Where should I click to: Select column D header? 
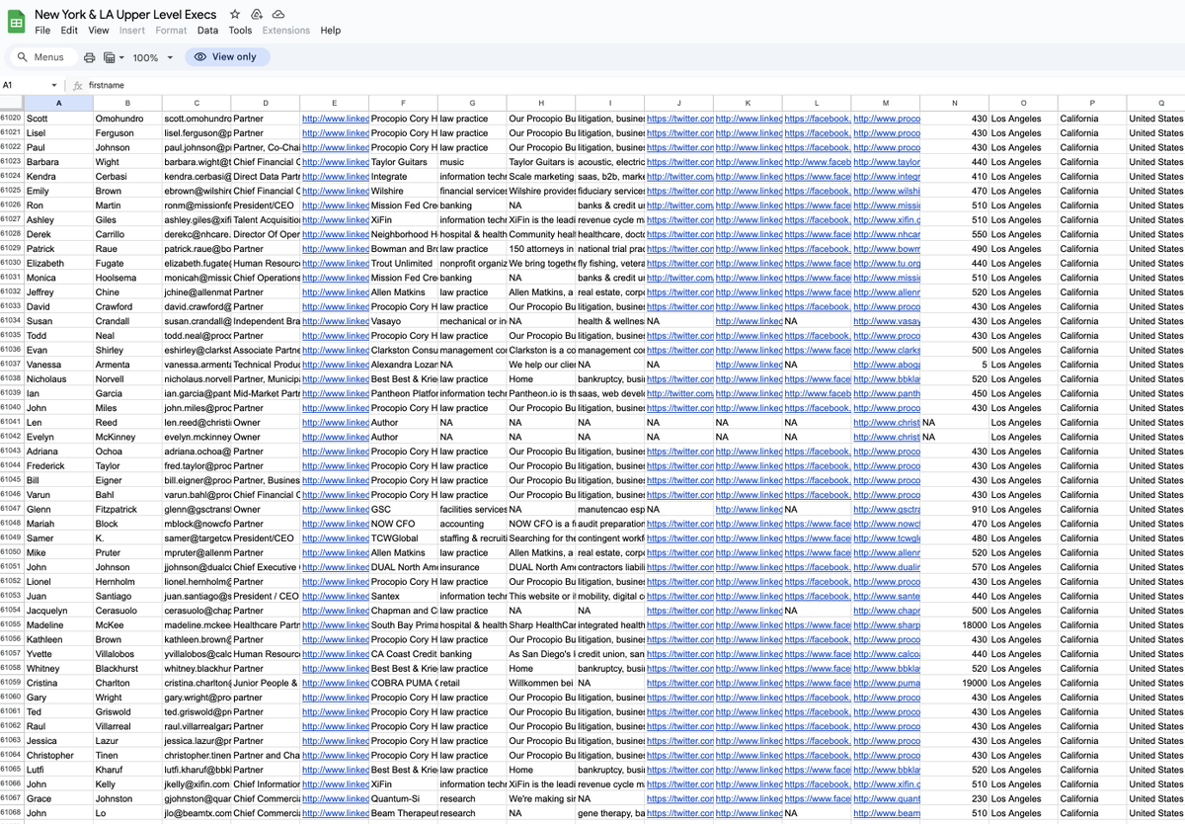tap(266, 103)
